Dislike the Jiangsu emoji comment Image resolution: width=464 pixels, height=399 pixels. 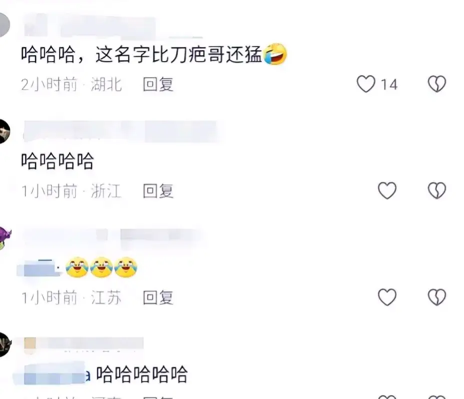pos(437,297)
